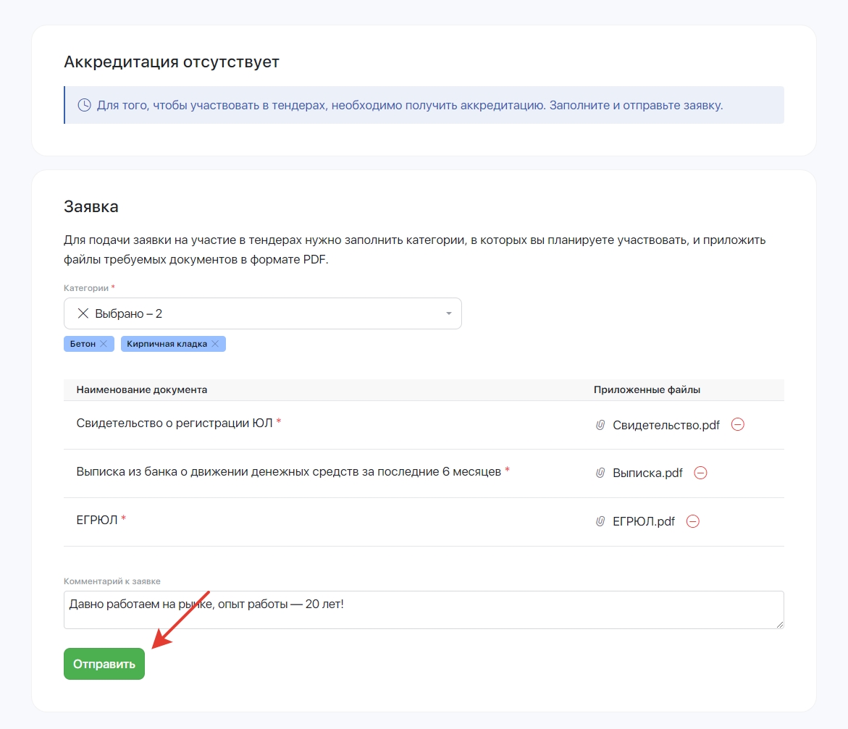848x729 pixels.
Task: Delete the ЕГРЮЛ.pdf attachment using the red minus icon
Action: point(693,521)
